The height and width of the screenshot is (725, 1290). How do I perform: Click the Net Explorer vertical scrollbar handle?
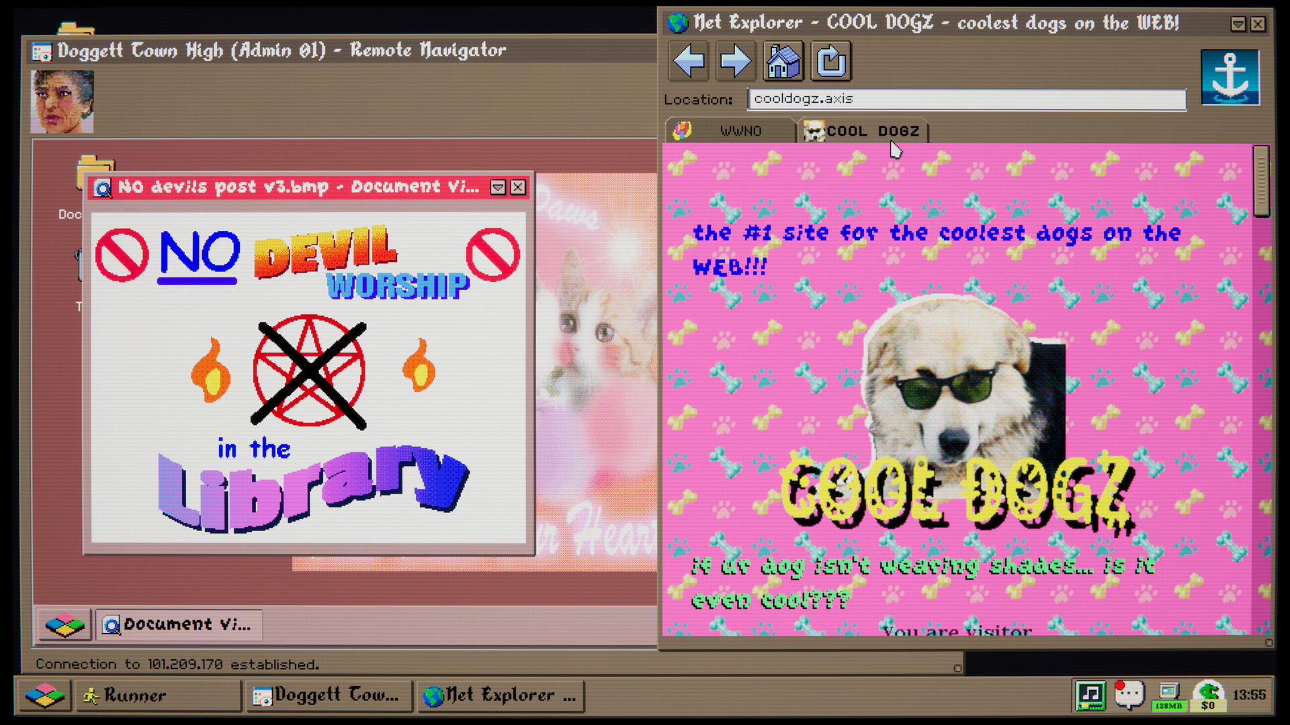coord(1261,181)
